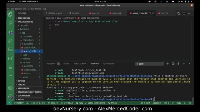Open the Manage gear icon
The image size is (200, 112).
point(10,97)
